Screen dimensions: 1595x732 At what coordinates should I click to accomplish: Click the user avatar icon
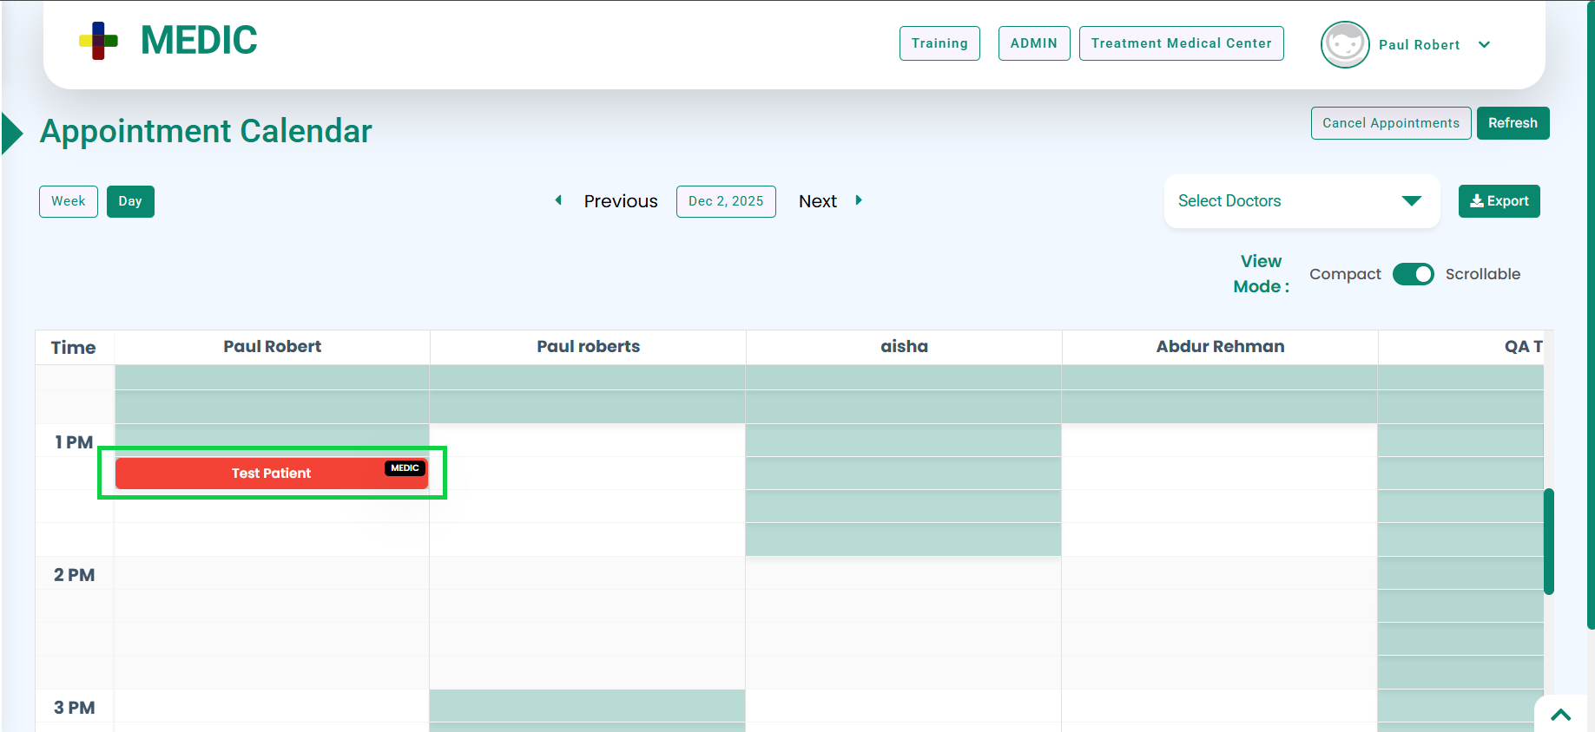click(x=1344, y=44)
